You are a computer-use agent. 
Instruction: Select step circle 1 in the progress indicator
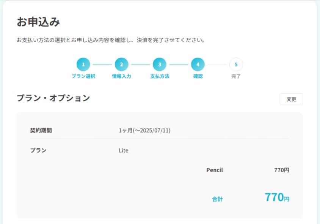[83, 65]
